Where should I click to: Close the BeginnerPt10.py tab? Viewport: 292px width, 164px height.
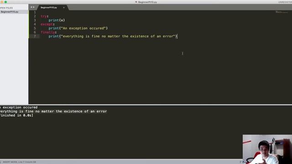click(64, 8)
